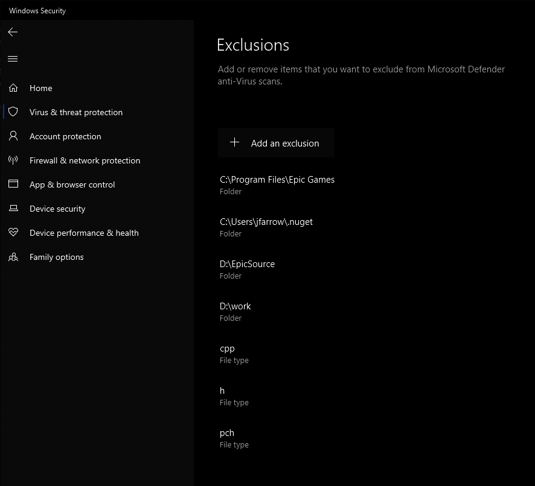
Task: Click the Device performance heart icon
Action: (13, 233)
